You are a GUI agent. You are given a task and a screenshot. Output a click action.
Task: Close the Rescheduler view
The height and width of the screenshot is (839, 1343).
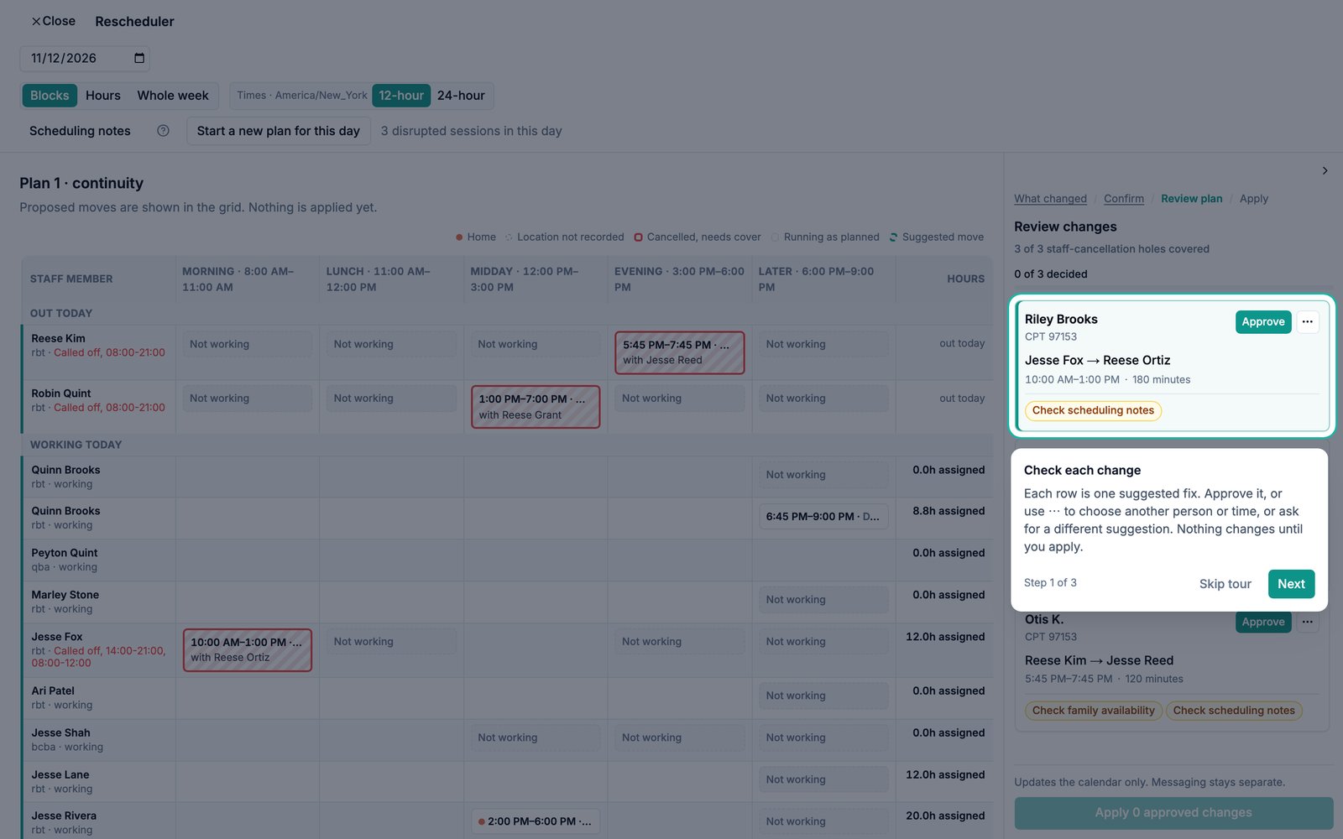[x=53, y=21]
